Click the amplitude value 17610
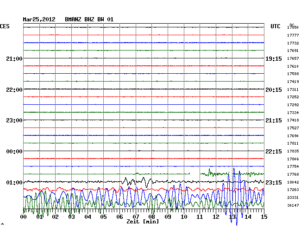 [293, 66]
